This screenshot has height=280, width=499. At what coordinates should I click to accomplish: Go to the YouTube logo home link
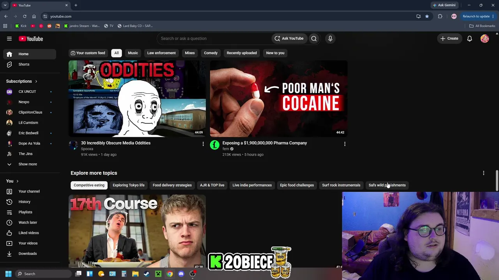point(31,38)
